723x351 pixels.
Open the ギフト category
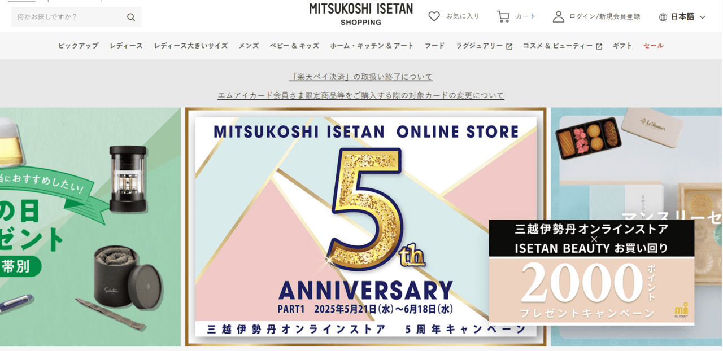pos(622,46)
